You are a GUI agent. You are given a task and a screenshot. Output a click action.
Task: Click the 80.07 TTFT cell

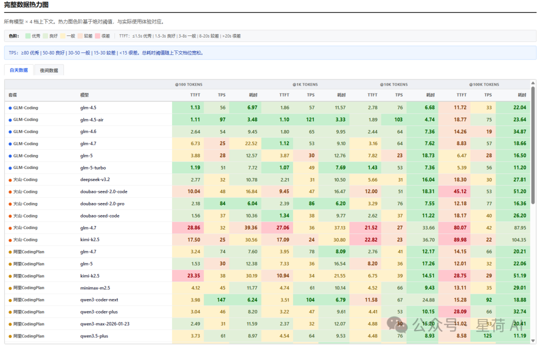point(454,228)
